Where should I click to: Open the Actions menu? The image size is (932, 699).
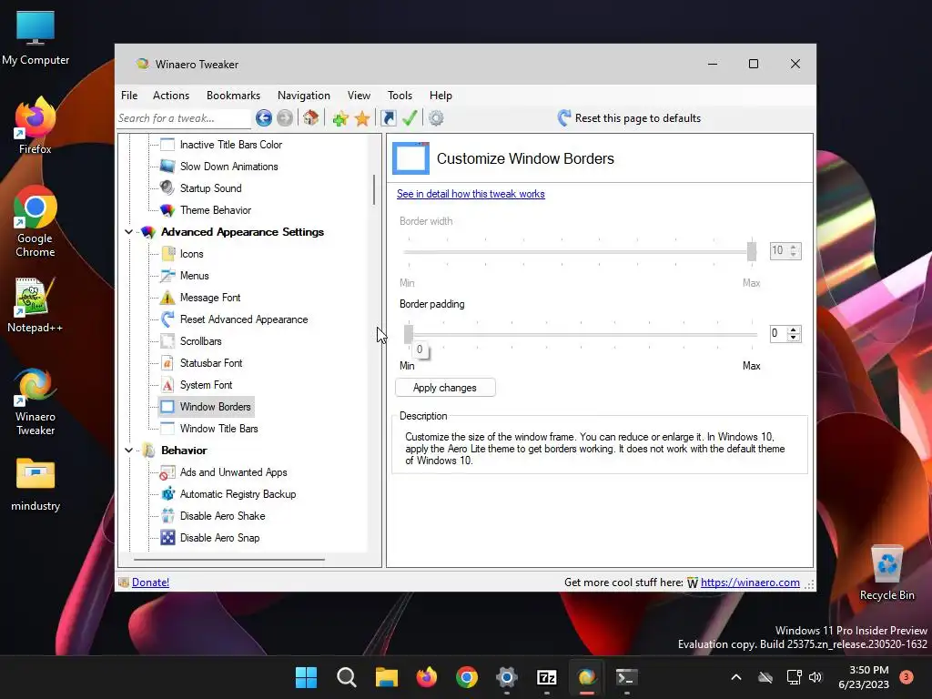(x=171, y=95)
